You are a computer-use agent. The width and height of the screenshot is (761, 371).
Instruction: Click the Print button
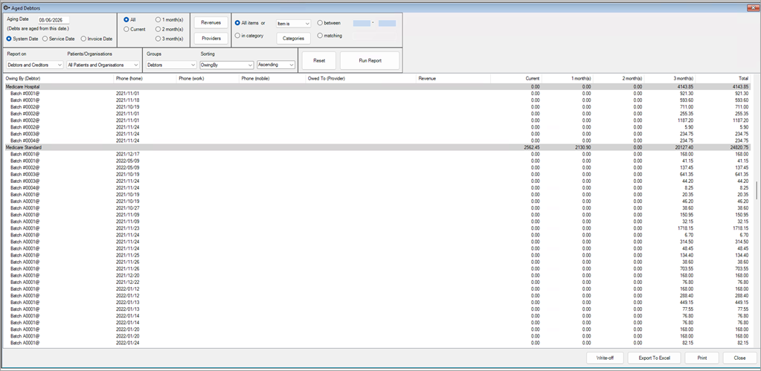pos(701,358)
